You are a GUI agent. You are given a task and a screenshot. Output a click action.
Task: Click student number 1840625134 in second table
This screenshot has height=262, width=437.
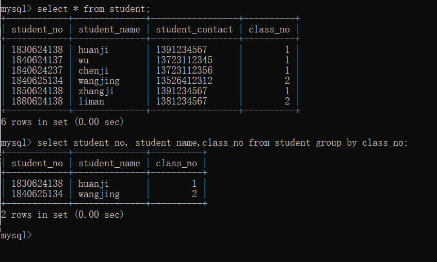point(37,194)
